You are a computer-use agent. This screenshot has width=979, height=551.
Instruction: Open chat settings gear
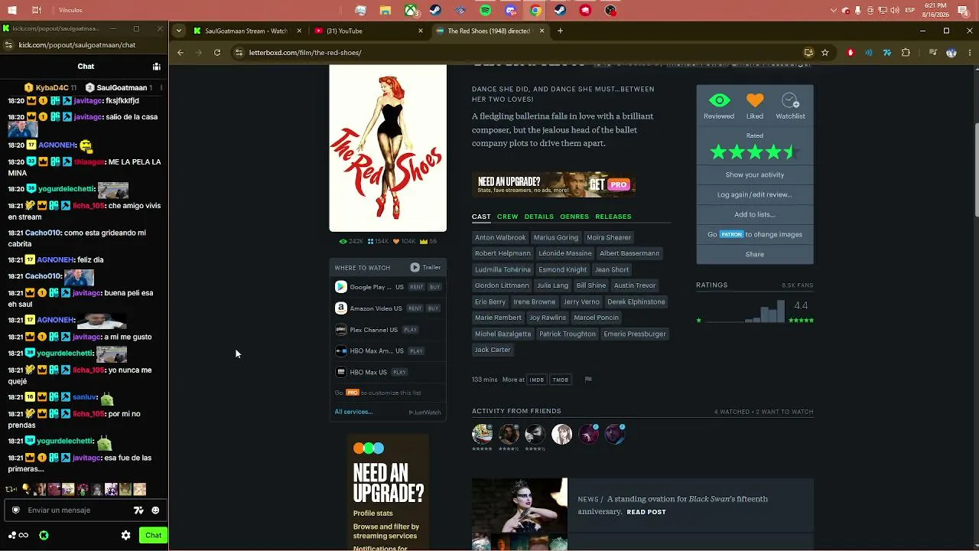pos(125,536)
